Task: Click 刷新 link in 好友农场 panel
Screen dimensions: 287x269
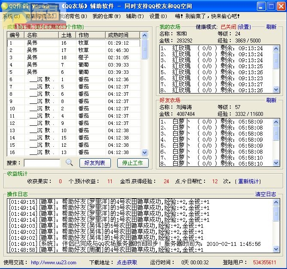Action: point(271,100)
